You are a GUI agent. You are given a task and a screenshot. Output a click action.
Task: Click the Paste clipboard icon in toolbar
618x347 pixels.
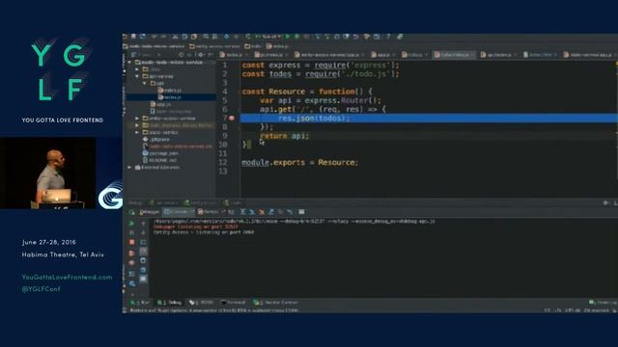pyautogui.click(x=193, y=37)
